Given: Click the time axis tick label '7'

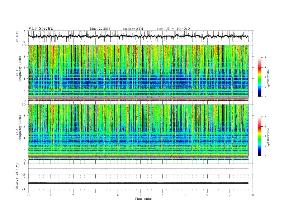Looking at the screenshot, I should tap(185, 195).
